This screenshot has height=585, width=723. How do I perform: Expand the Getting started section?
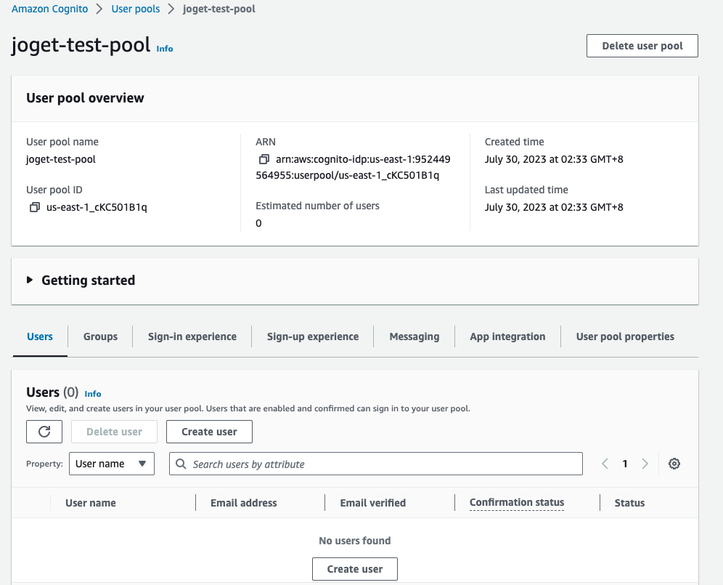click(30, 281)
